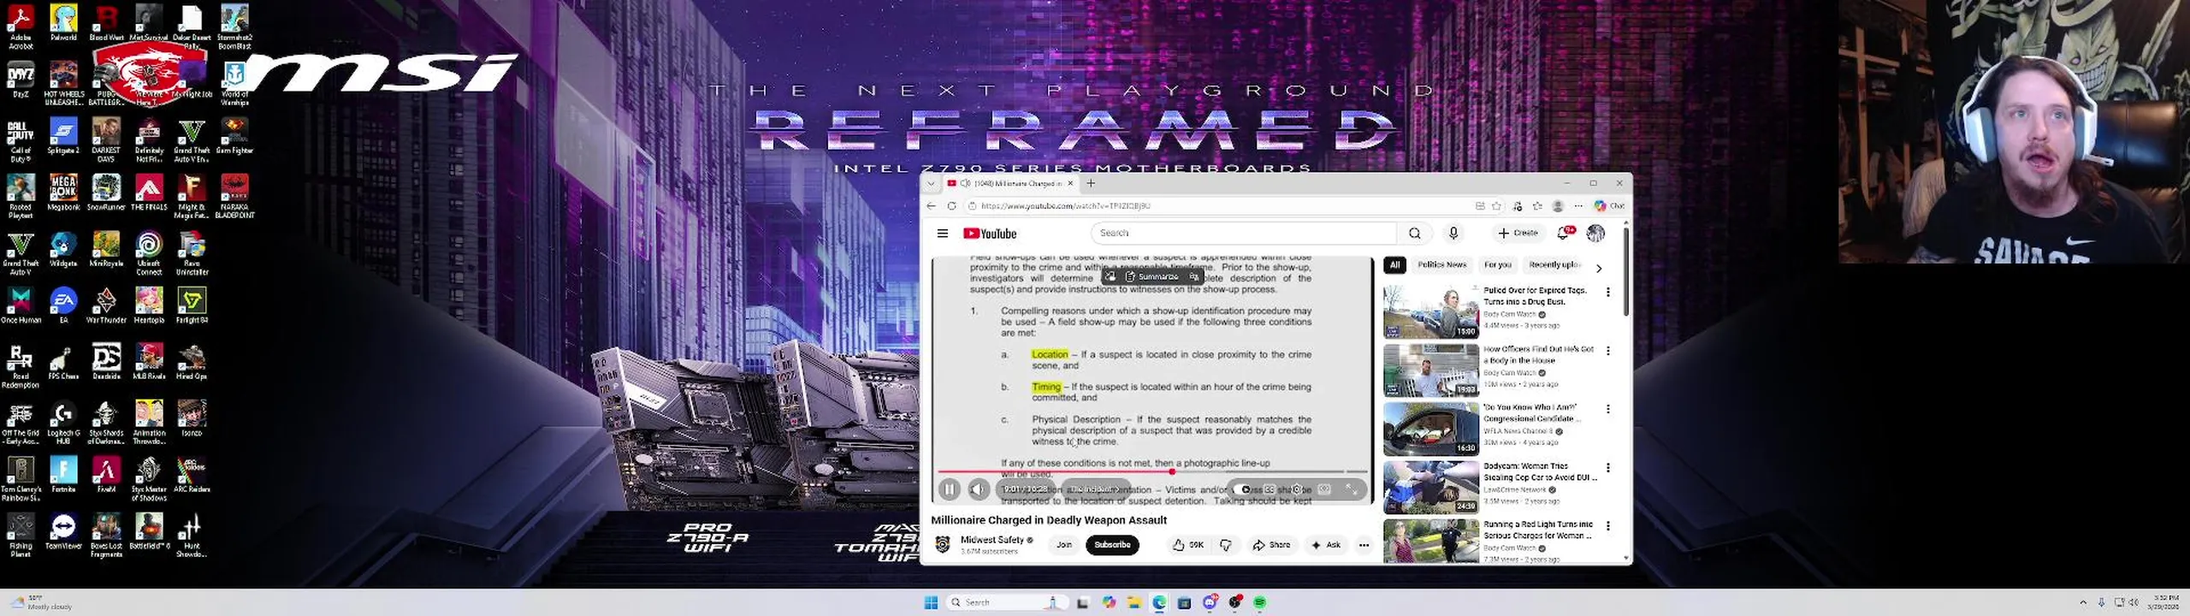This screenshot has height=616, width=2190.
Task: Click the browser address bar URL
Action: (x=1065, y=206)
